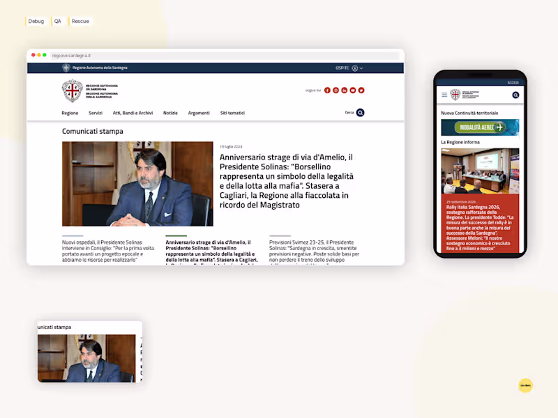Image resolution: width=558 pixels, height=418 pixels.
Task: Open the hamburger menu on the phone mockup
Action: point(444,95)
